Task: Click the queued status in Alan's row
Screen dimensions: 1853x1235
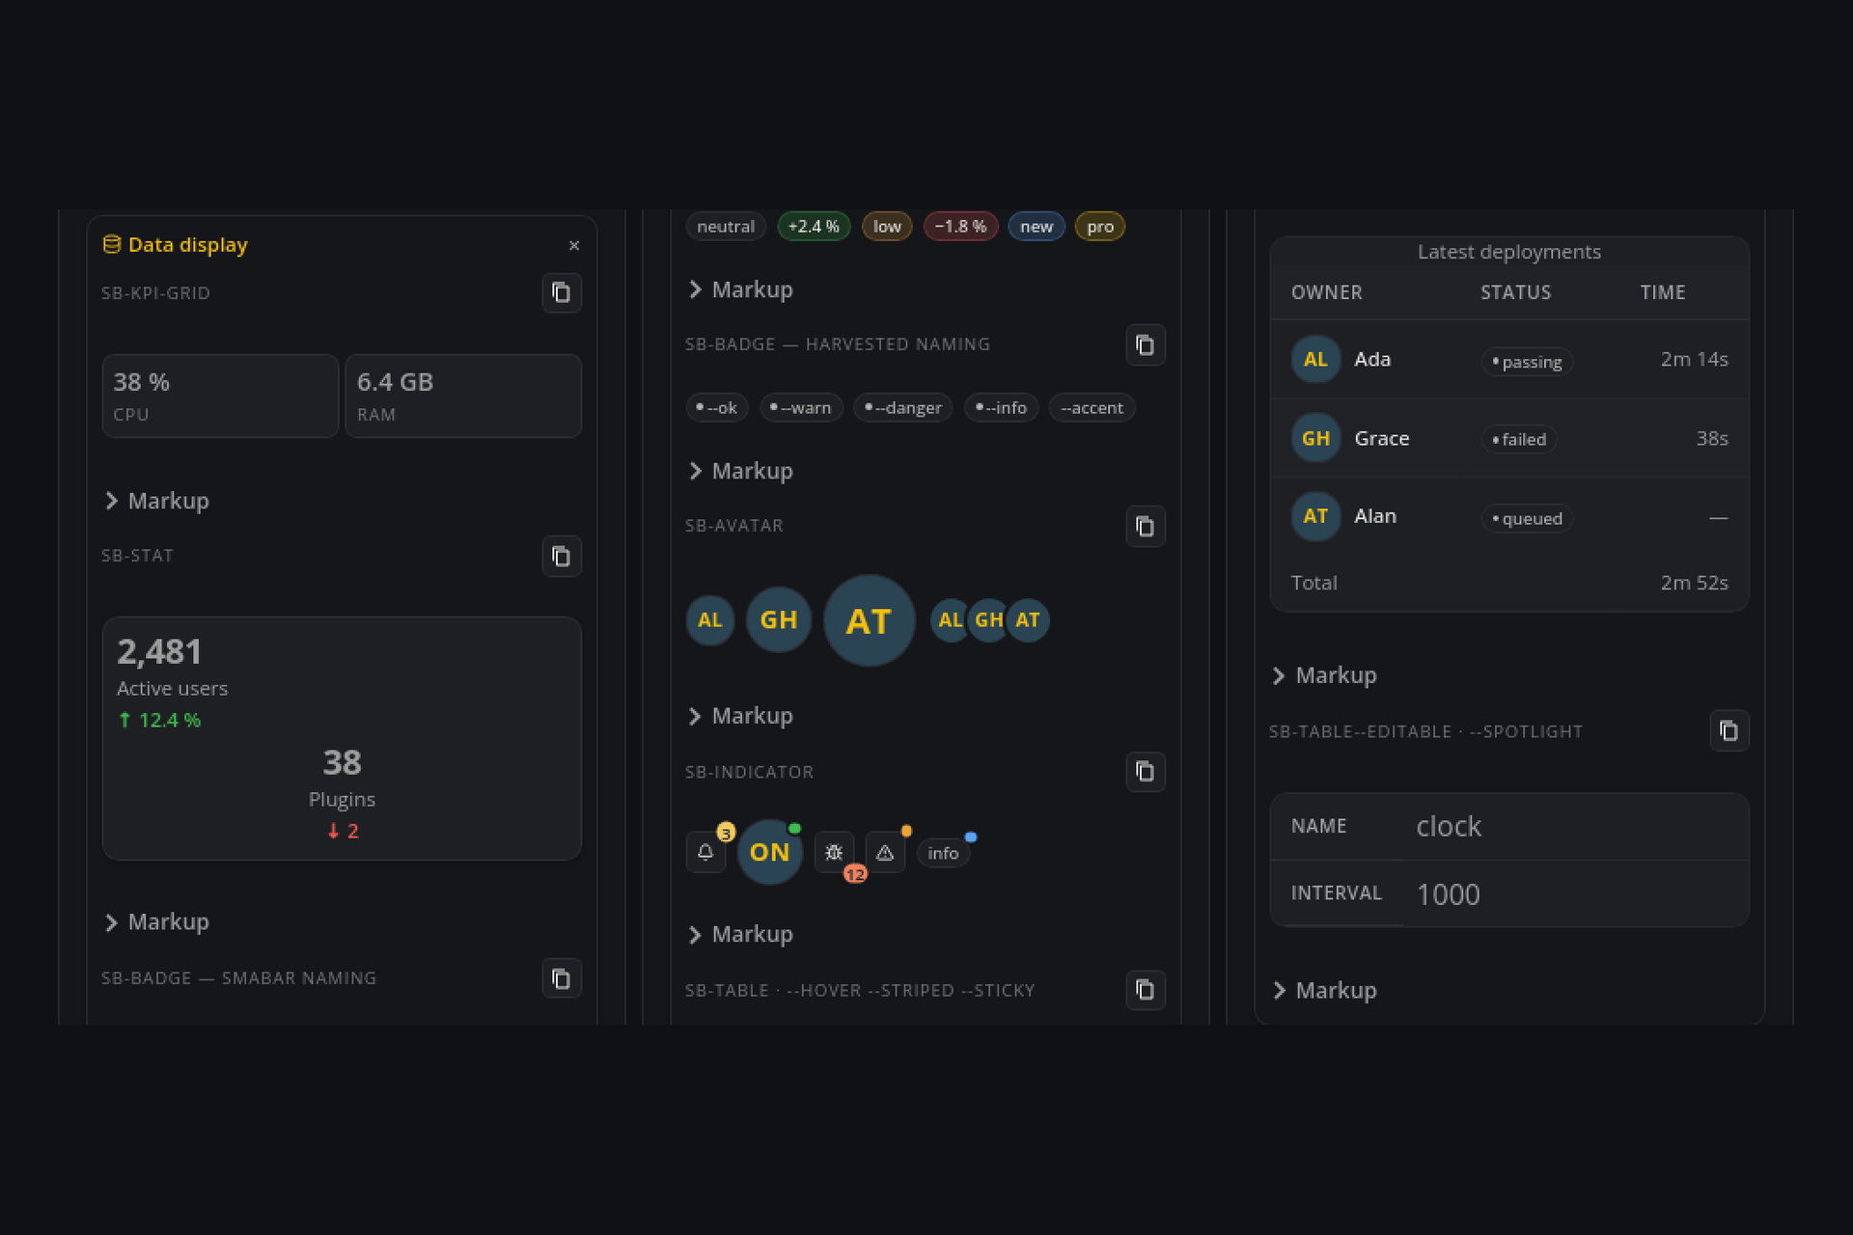Action: (1527, 518)
